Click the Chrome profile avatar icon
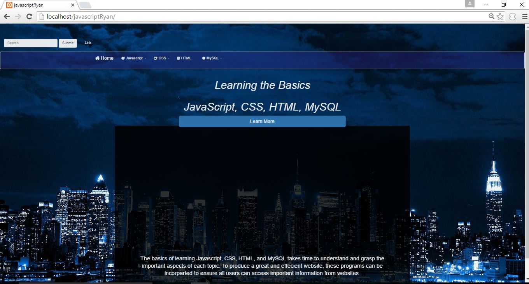Image resolution: width=529 pixels, height=284 pixels. (x=470, y=3)
